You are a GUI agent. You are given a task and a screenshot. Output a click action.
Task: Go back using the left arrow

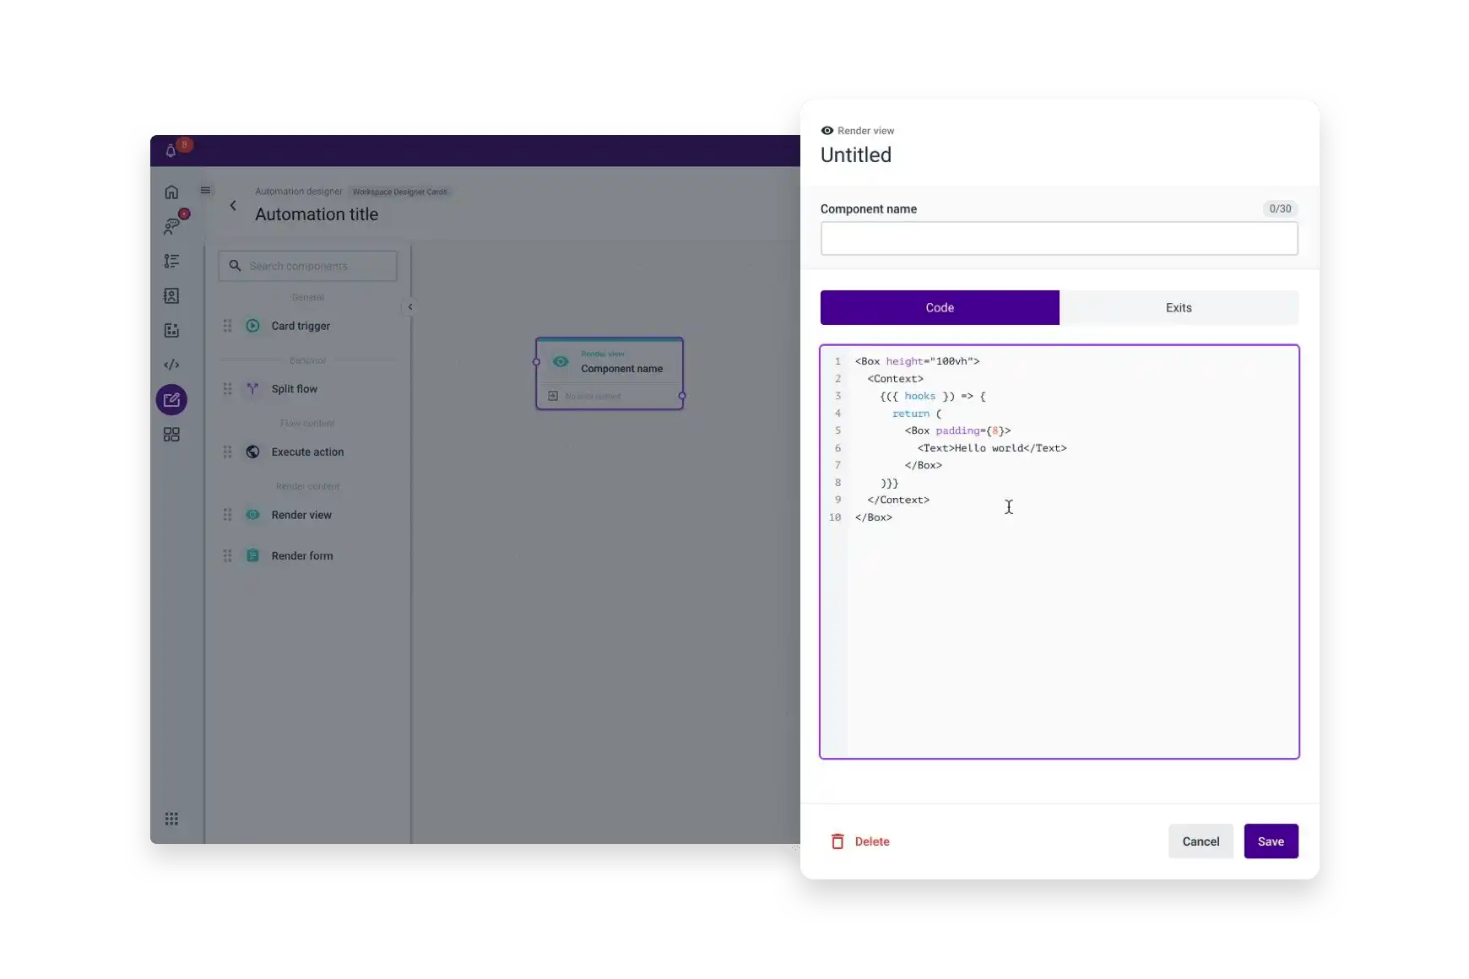tap(233, 206)
